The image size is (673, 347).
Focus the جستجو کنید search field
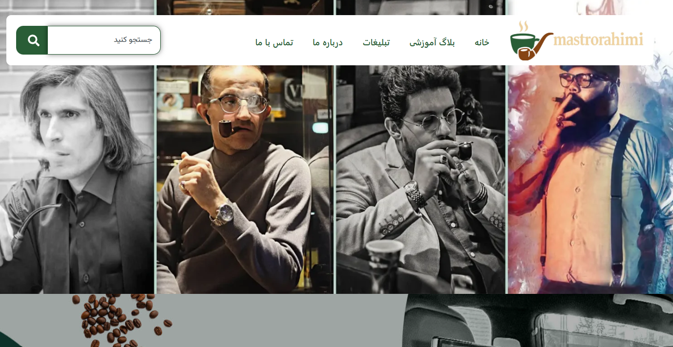(x=104, y=40)
